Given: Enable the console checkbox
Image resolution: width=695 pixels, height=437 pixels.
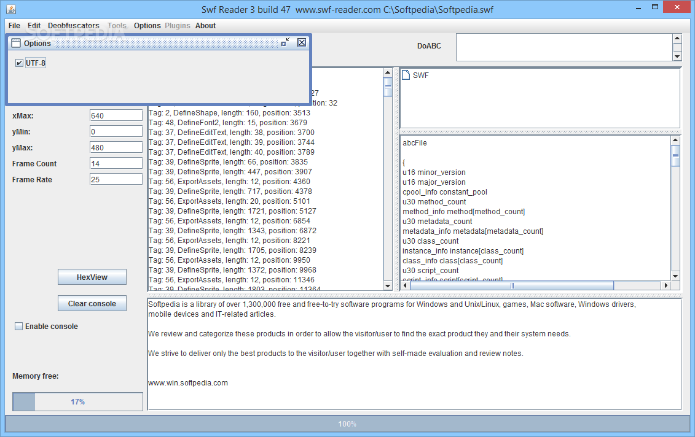Looking at the screenshot, I should click(18, 327).
